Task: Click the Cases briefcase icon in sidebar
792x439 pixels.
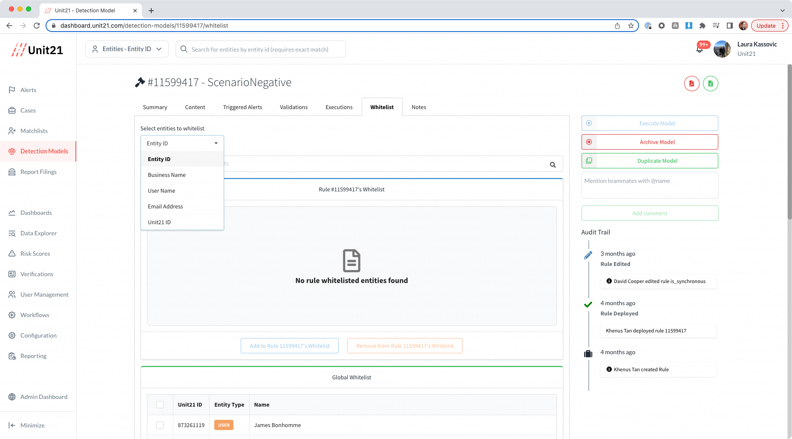Action: (x=12, y=110)
